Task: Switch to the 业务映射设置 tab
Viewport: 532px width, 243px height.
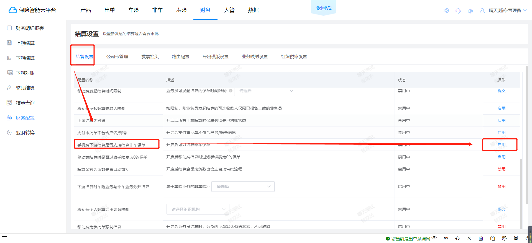Action: tap(255, 56)
